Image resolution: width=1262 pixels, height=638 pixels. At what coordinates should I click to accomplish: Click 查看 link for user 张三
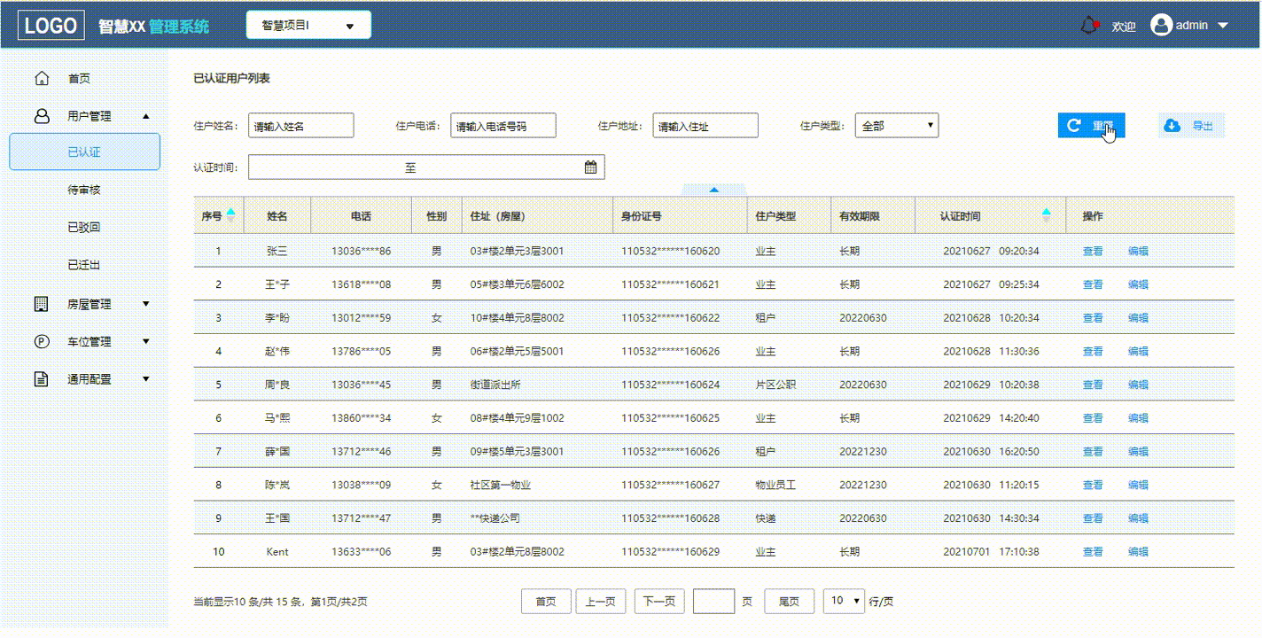point(1093,251)
